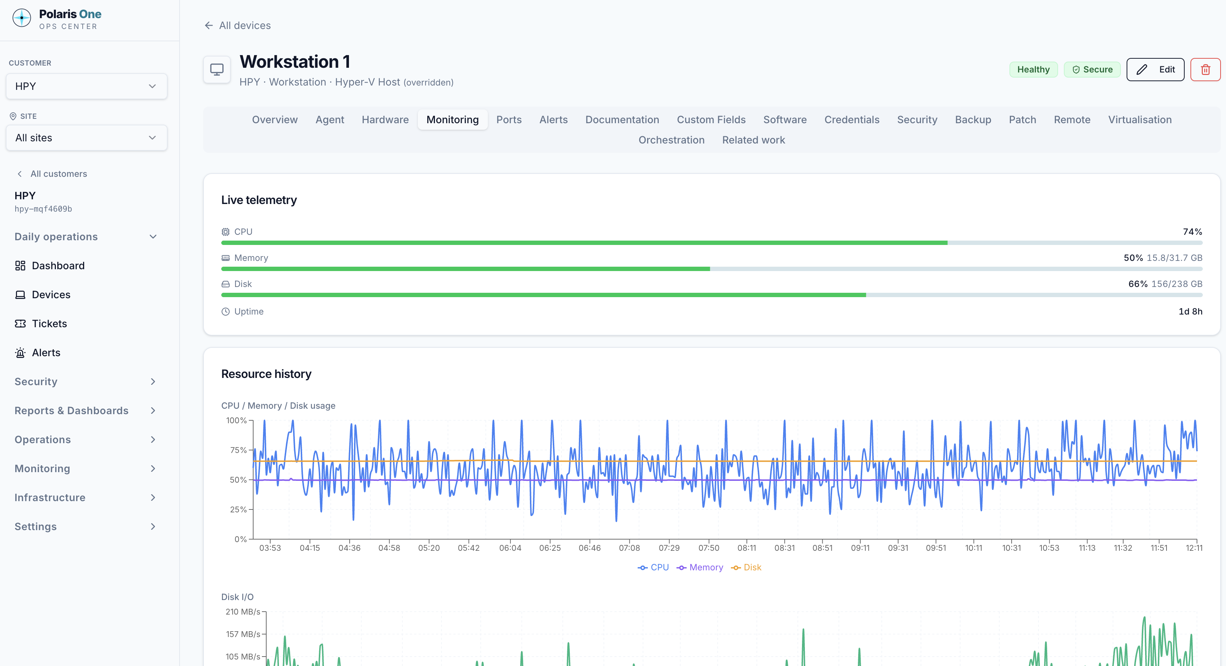This screenshot has width=1226, height=666.
Task: Open the Credentials tab
Action: click(852, 120)
